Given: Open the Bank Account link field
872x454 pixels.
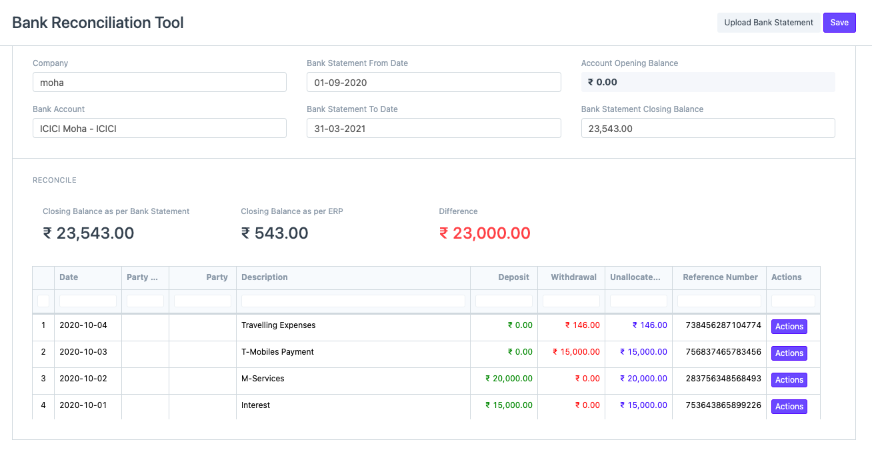Looking at the screenshot, I should point(159,128).
